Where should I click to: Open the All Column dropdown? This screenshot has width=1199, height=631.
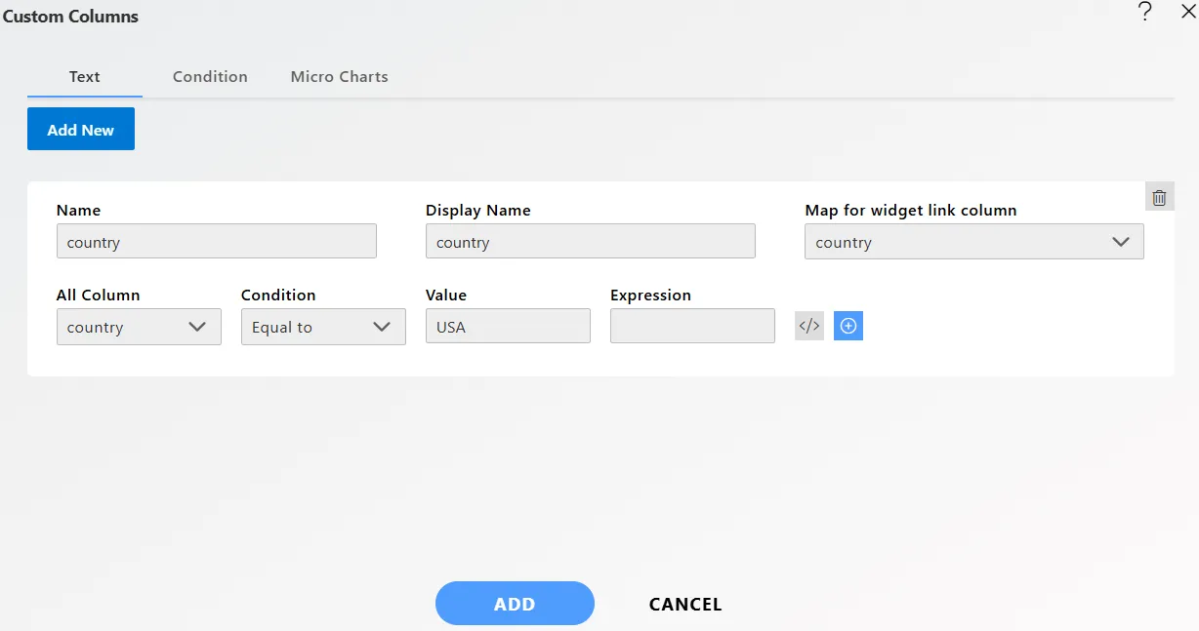coord(139,327)
